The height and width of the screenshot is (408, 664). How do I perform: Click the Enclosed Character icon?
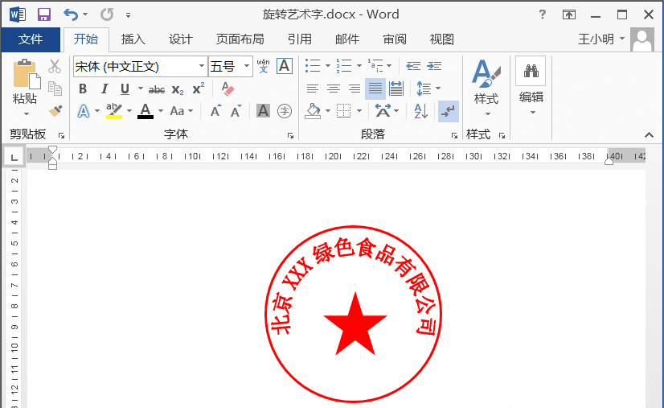[x=285, y=111]
